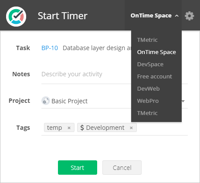The image size is (200, 183).
Task: Click the TMetric logo icon
Action: [x=16, y=17]
